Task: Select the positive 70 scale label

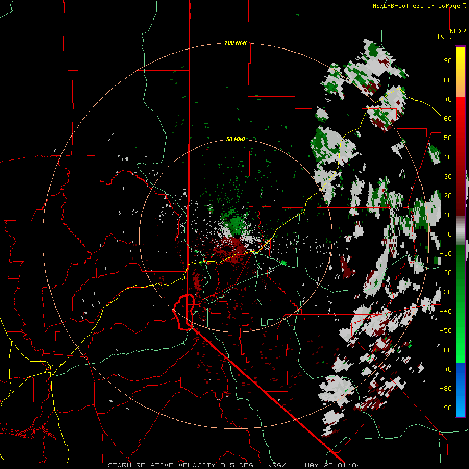Action: click(x=448, y=100)
